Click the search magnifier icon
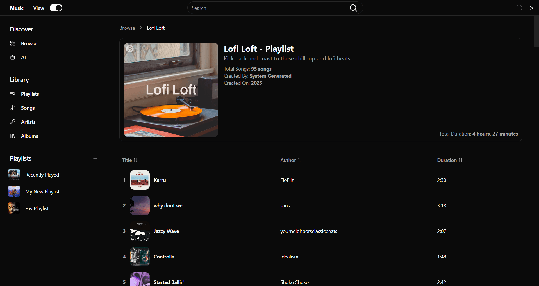This screenshot has width=539, height=286. click(x=353, y=8)
